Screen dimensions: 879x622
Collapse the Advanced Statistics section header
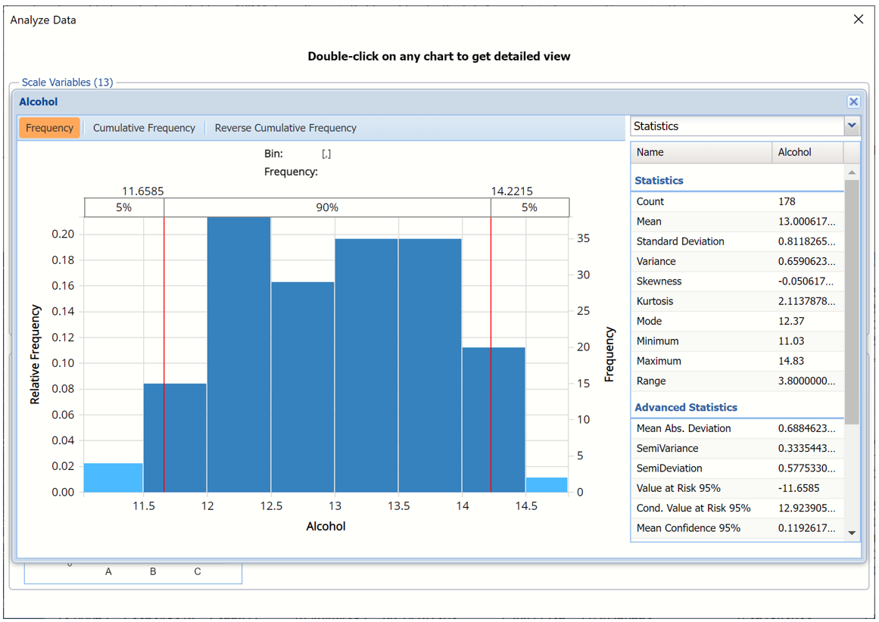(x=685, y=407)
